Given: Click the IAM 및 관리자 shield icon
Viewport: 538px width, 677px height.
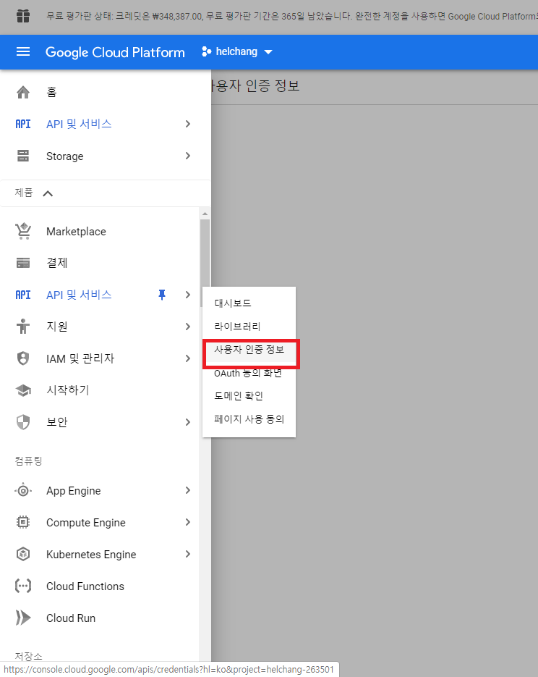Looking at the screenshot, I should [23, 358].
